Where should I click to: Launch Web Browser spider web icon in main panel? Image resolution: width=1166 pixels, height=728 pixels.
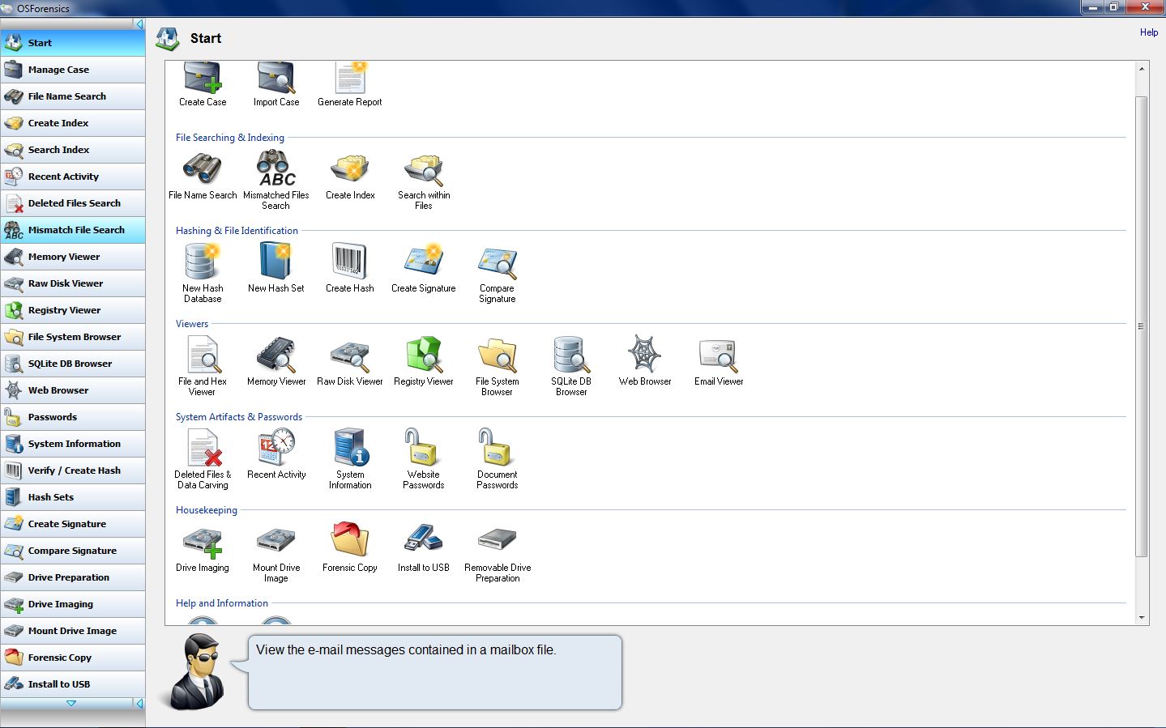645,354
